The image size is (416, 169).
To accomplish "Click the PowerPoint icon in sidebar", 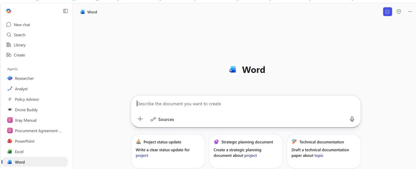I will (x=10, y=141).
